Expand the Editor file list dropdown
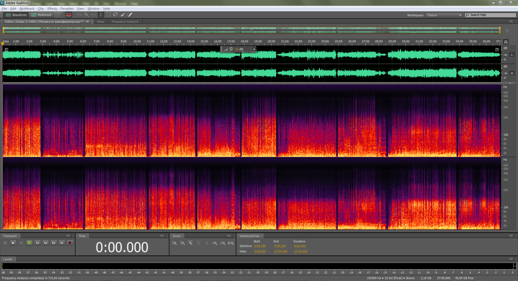Viewport: 518px width, 281px height. (88, 22)
